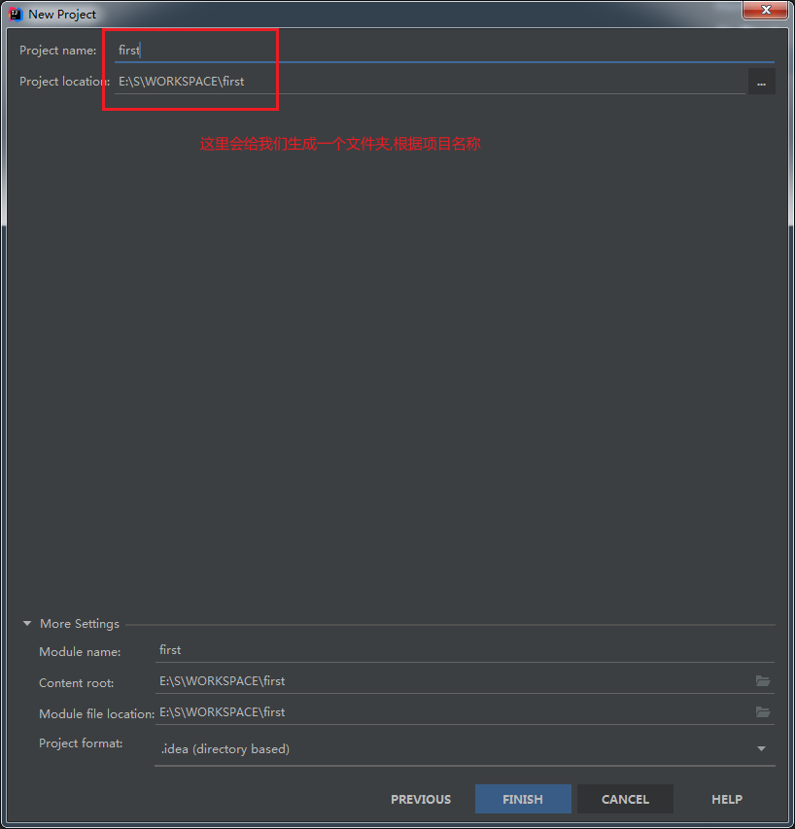Click the Content root path field
Image resolution: width=795 pixels, height=829 pixels.
[453, 681]
